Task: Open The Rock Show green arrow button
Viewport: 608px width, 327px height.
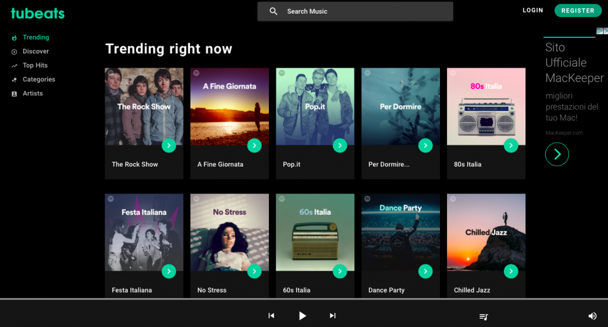Action: [169, 145]
